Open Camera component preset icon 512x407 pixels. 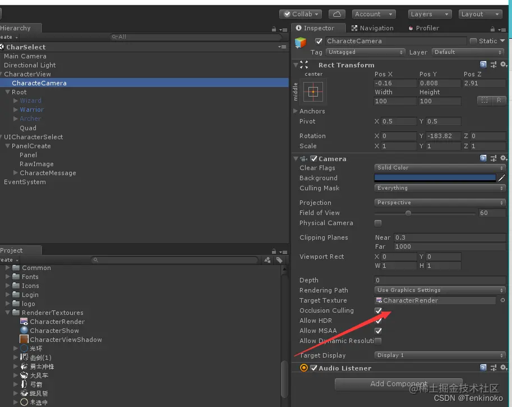click(x=493, y=158)
